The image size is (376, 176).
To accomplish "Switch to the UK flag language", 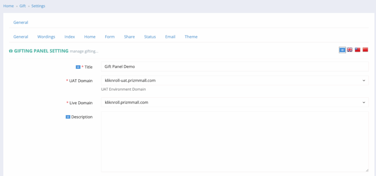I will coord(350,50).
